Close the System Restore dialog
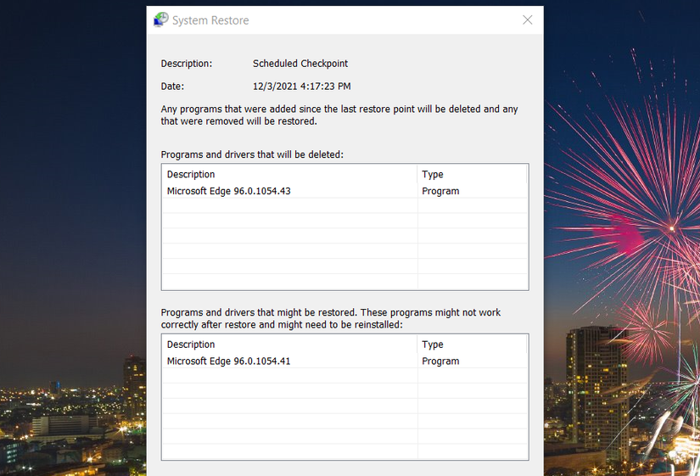 tap(527, 20)
